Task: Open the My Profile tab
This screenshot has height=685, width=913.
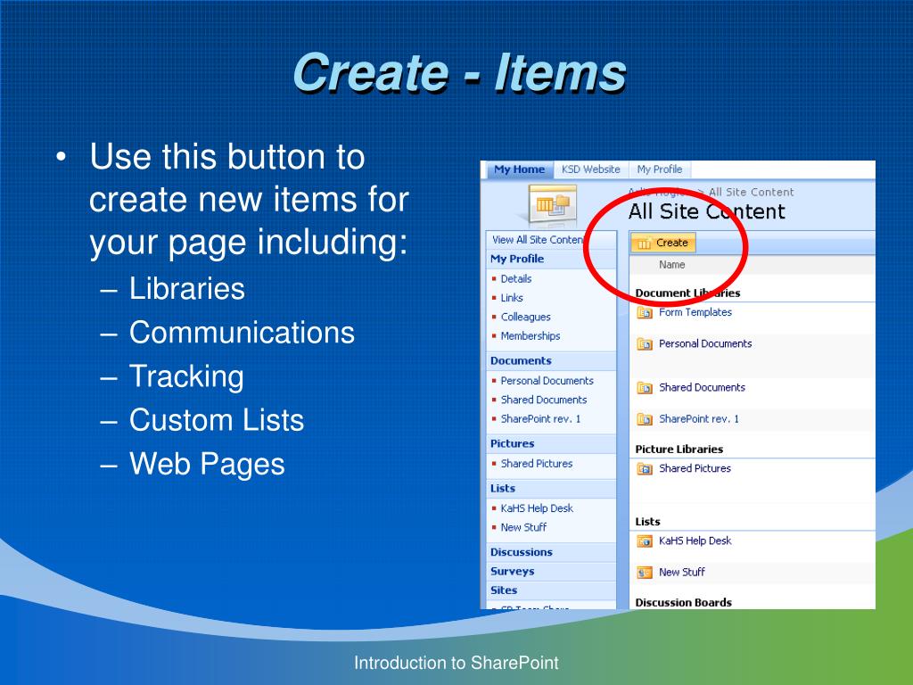Action: 659,169
